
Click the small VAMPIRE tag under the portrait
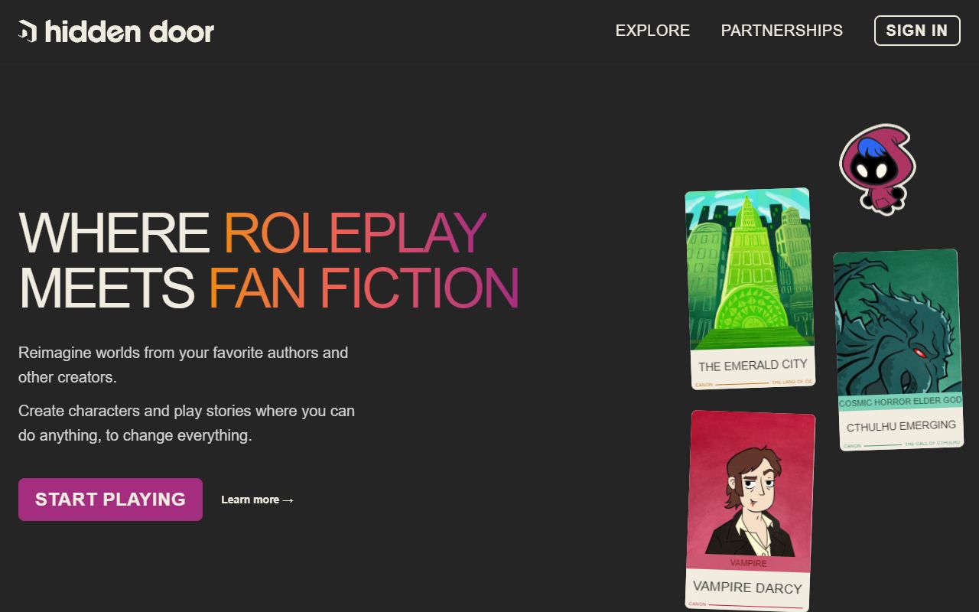click(749, 563)
